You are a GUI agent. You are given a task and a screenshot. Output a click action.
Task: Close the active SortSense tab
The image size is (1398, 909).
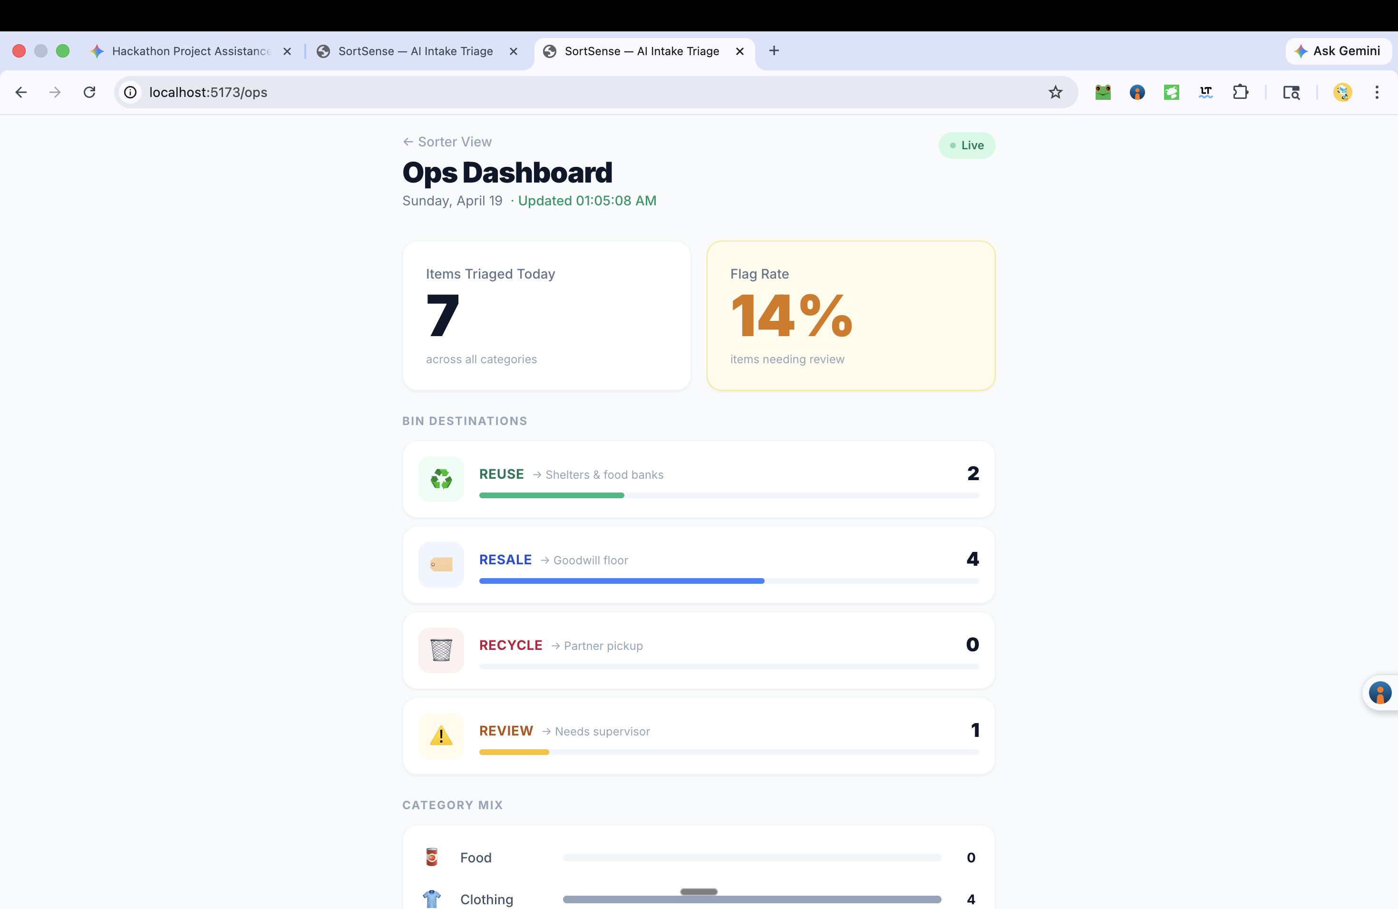coord(739,51)
